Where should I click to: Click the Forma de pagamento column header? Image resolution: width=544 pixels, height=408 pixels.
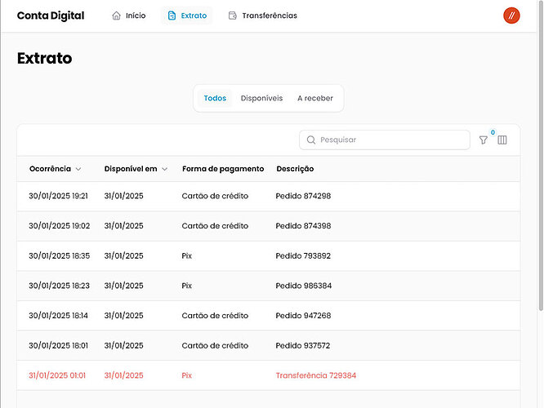tap(223, 169)
